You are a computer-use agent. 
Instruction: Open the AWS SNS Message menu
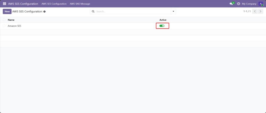[80, 4]
